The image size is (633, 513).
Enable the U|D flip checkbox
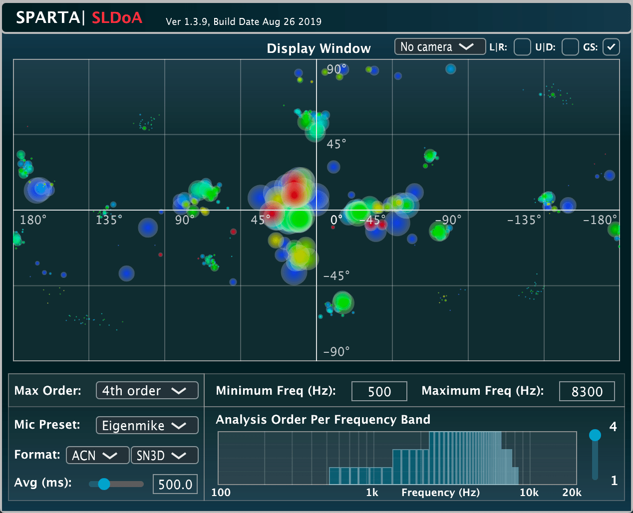click(570, 47)
